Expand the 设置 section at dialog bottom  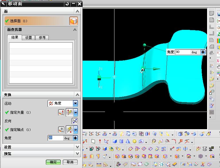77,147
